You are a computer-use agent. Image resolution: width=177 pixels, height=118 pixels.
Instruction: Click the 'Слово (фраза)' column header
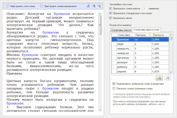(x=125, y=35)
